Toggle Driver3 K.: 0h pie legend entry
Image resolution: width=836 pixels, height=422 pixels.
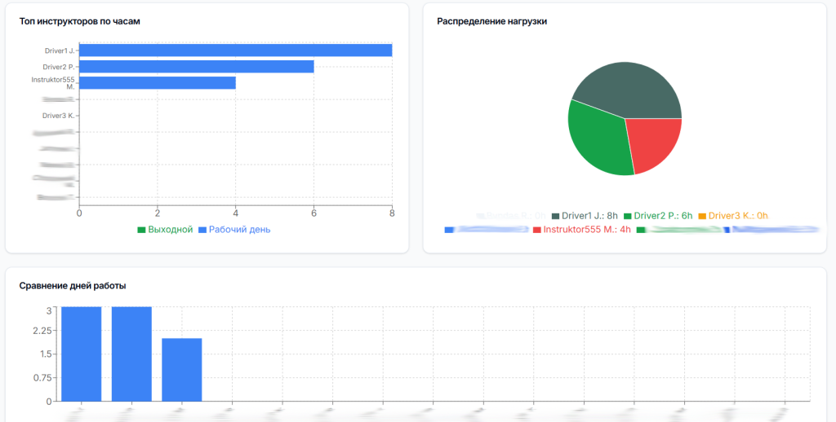pos(738,216)
